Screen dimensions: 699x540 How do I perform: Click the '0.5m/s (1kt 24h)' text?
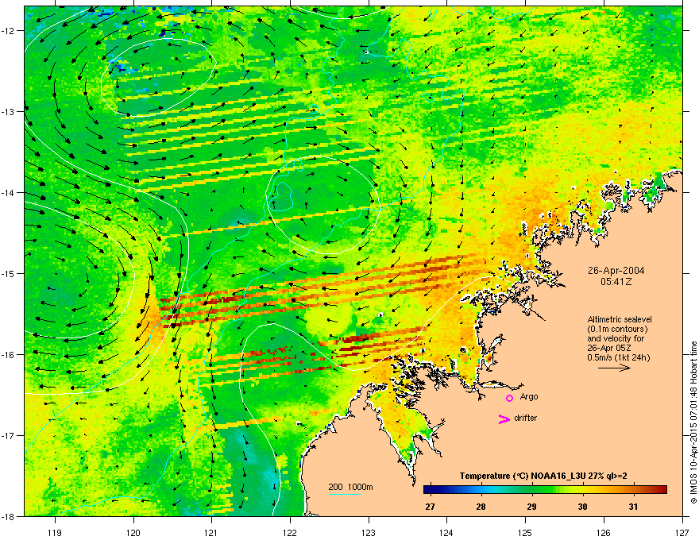tap(618, 357)
